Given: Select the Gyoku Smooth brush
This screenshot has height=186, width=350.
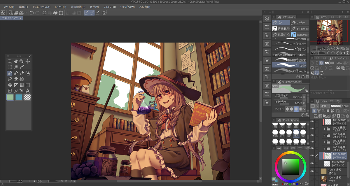Looking at the screenshot, I should 289,71.
